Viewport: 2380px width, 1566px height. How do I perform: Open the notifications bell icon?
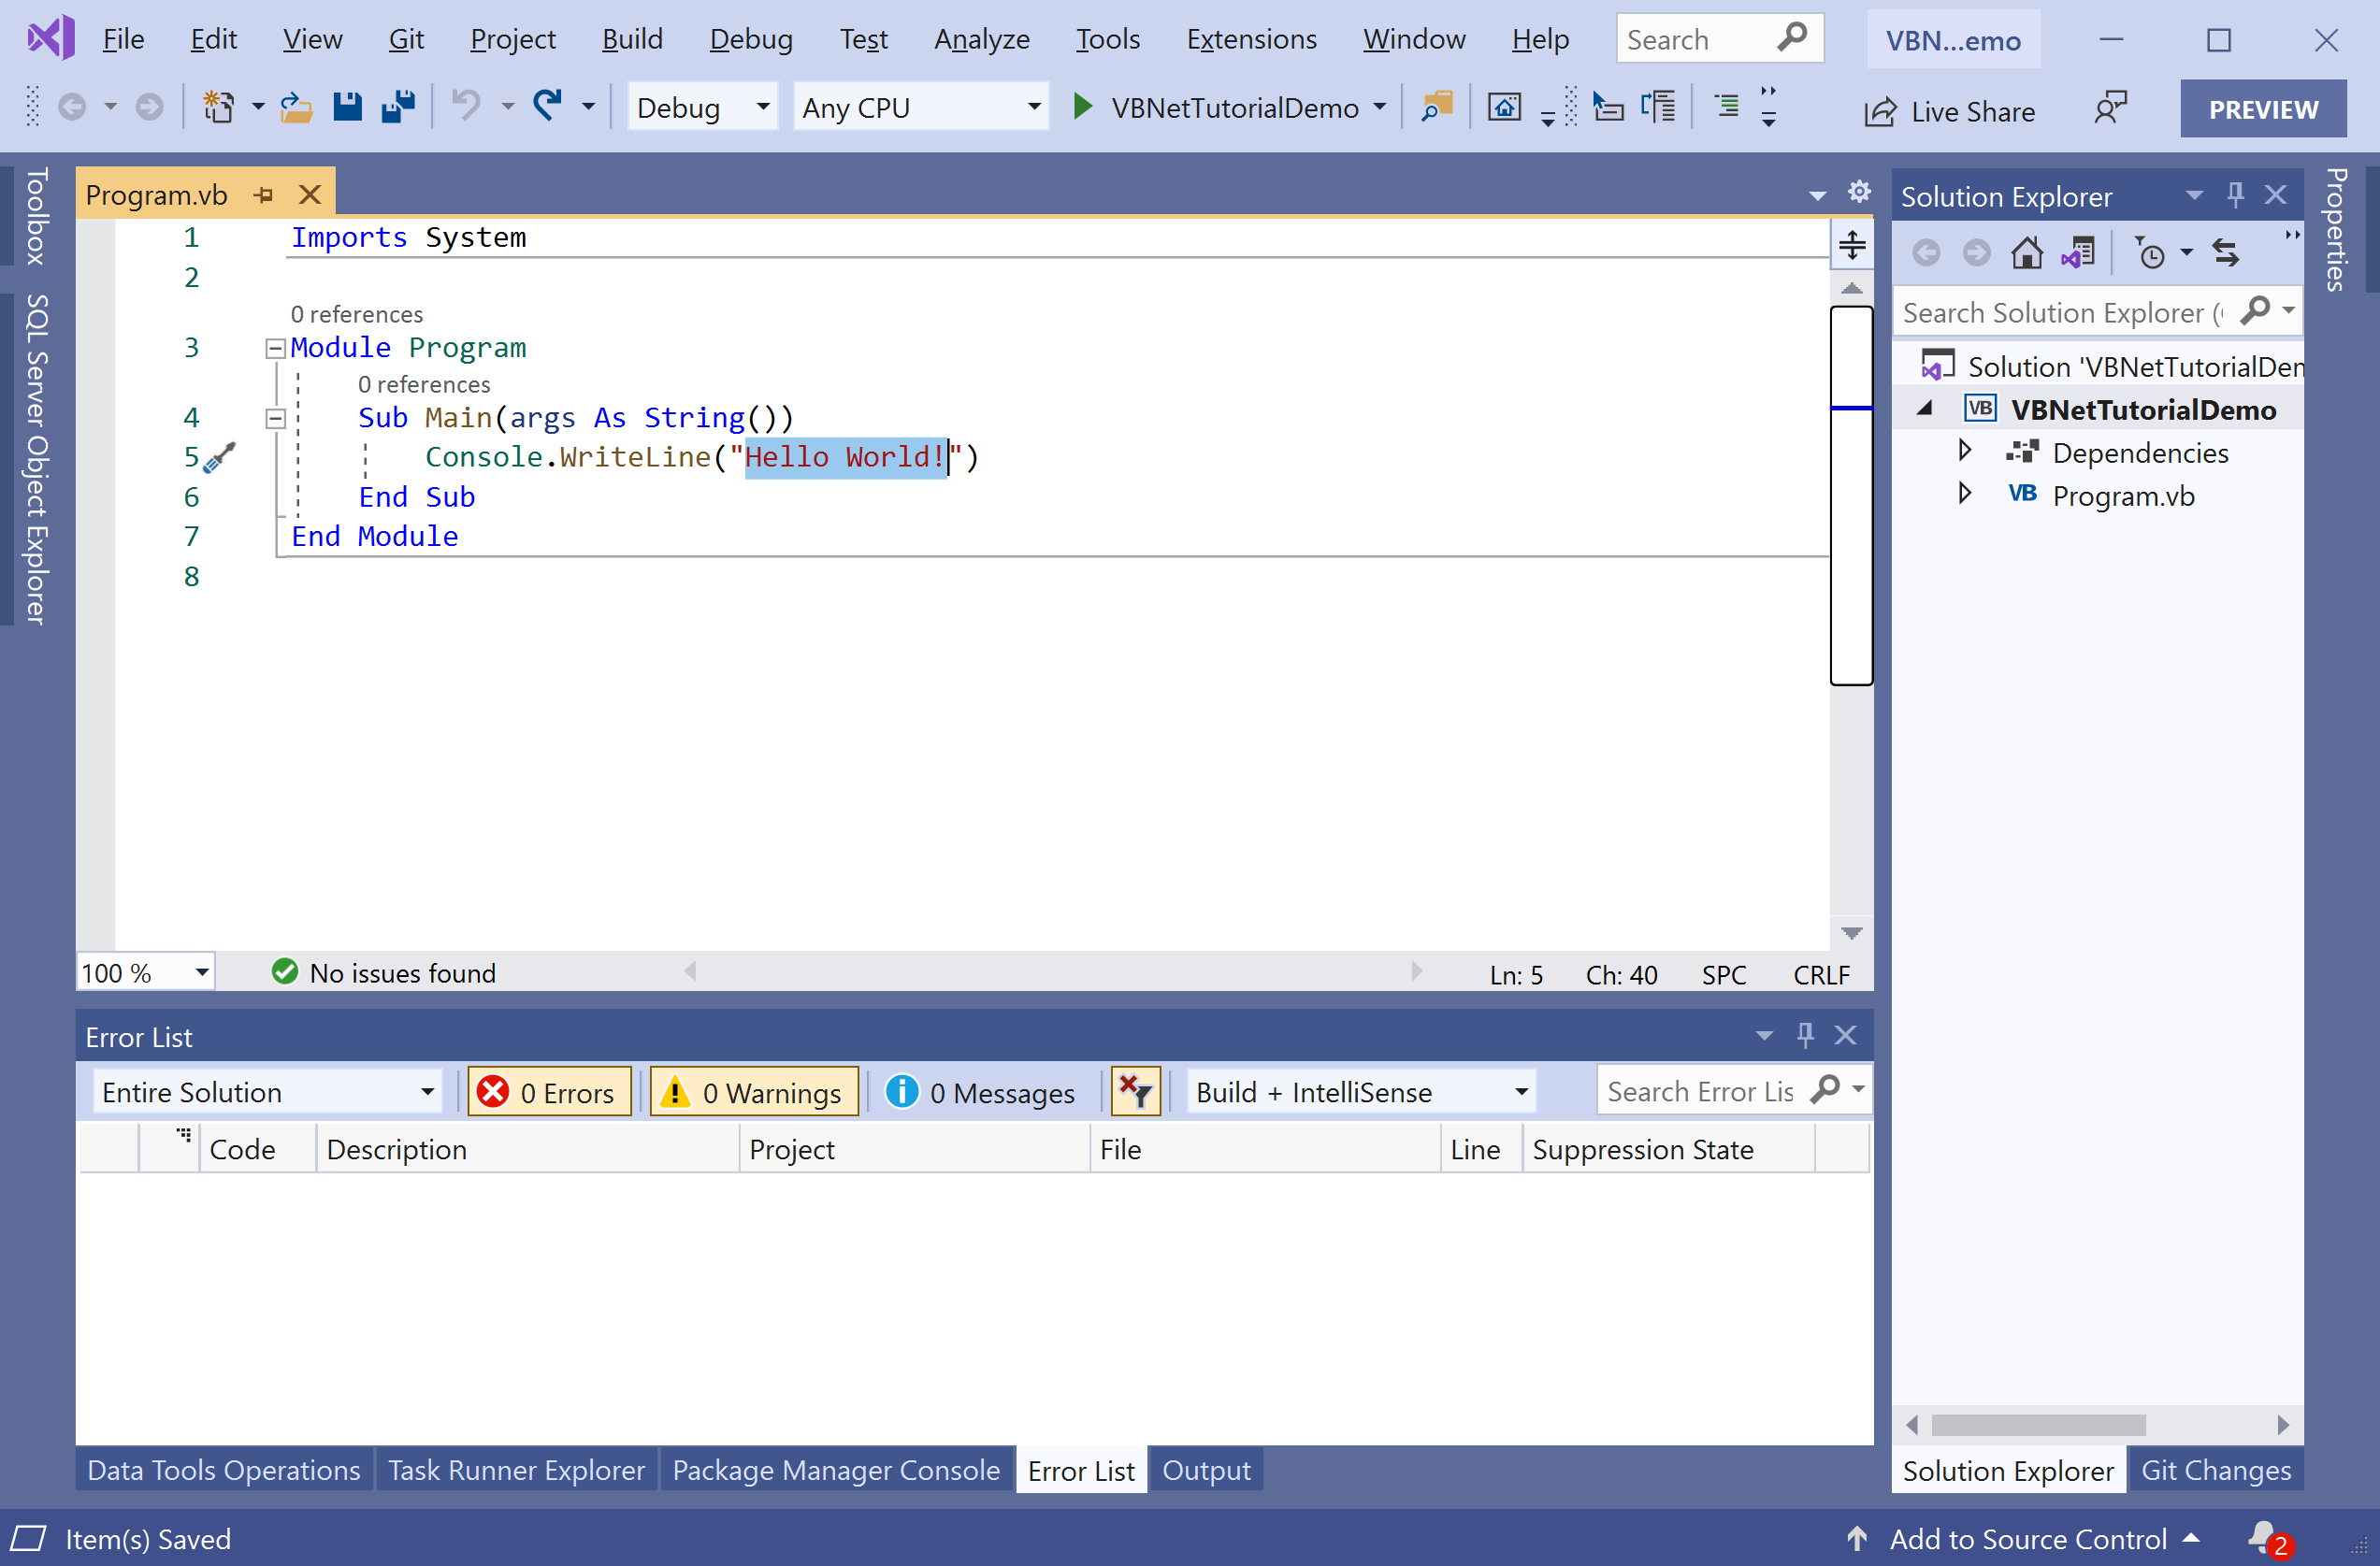click(x=2262, y=1537)
